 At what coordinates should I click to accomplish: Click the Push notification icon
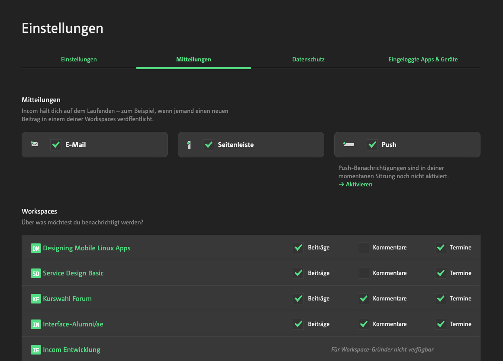coord(349,144)
